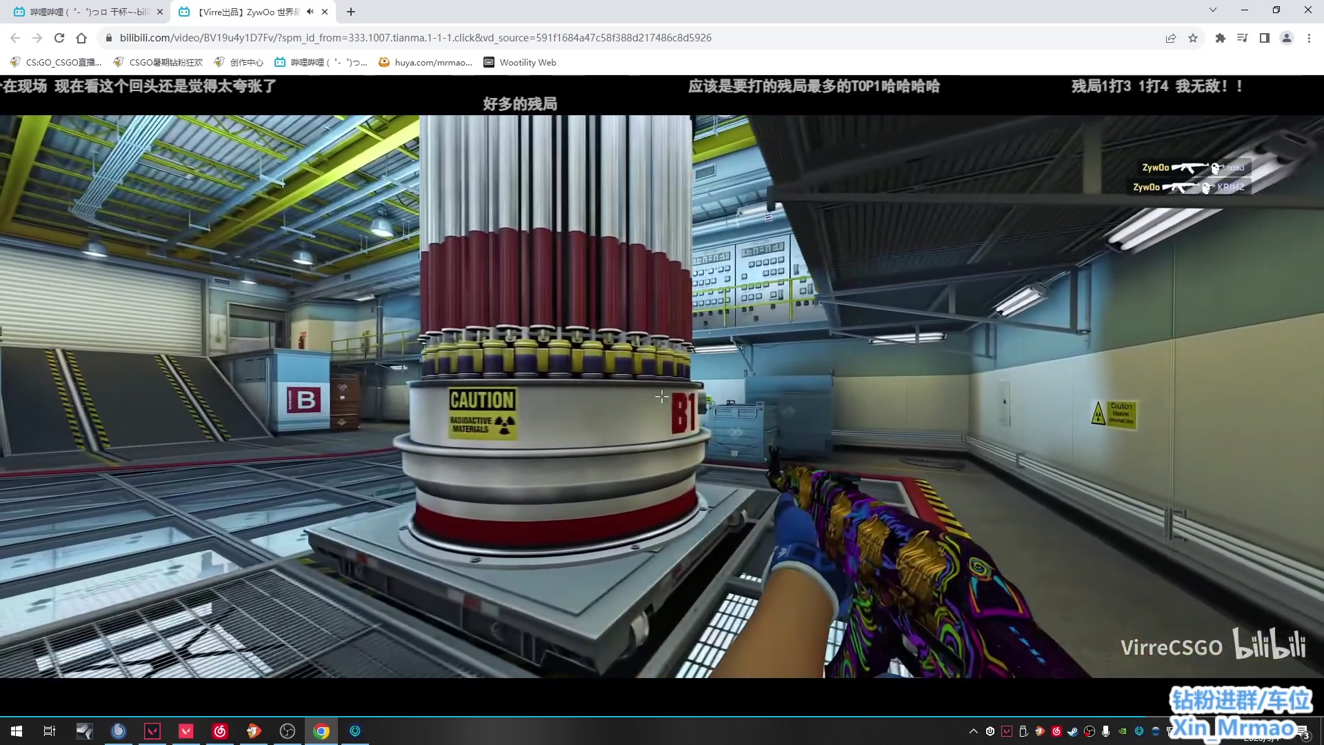Reload the bilibili page
This screenshot has height=745, width=1324.
tap(59, 38)
